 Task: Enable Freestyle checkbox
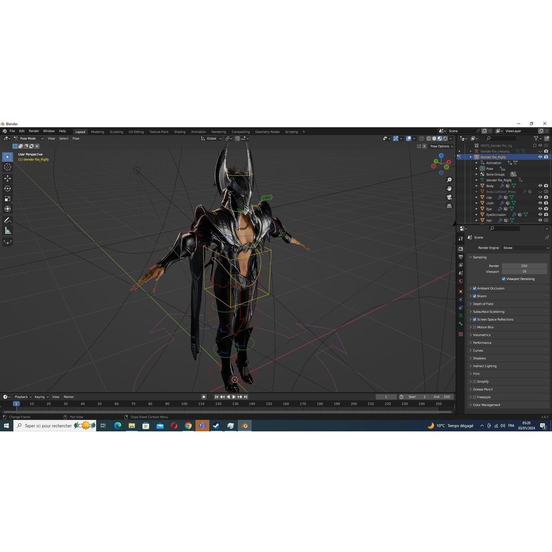(x=474, y=397)
